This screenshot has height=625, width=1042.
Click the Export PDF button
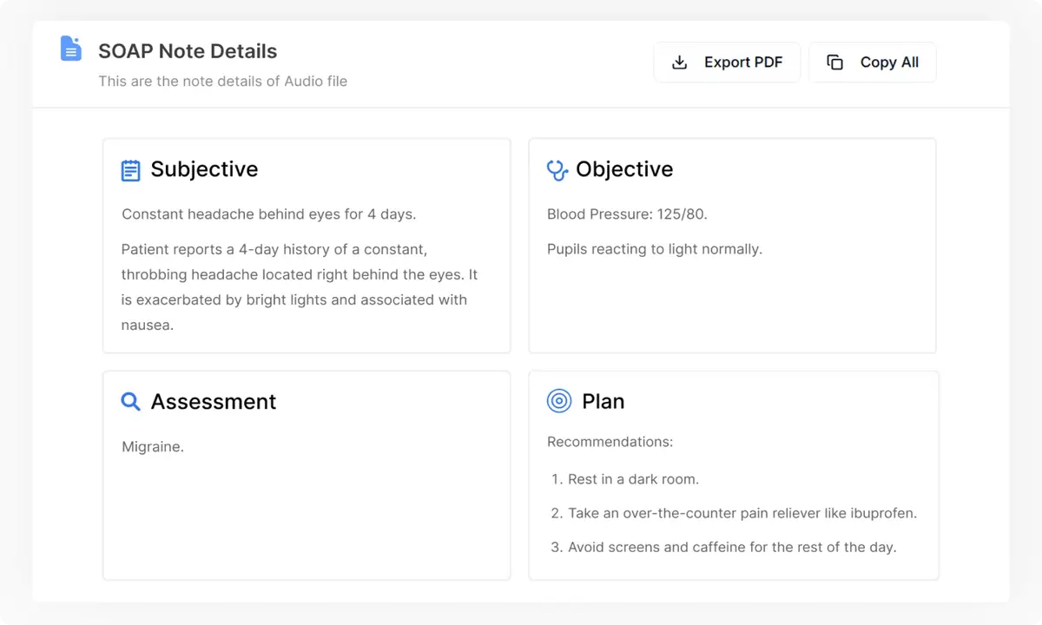[727, 62]
